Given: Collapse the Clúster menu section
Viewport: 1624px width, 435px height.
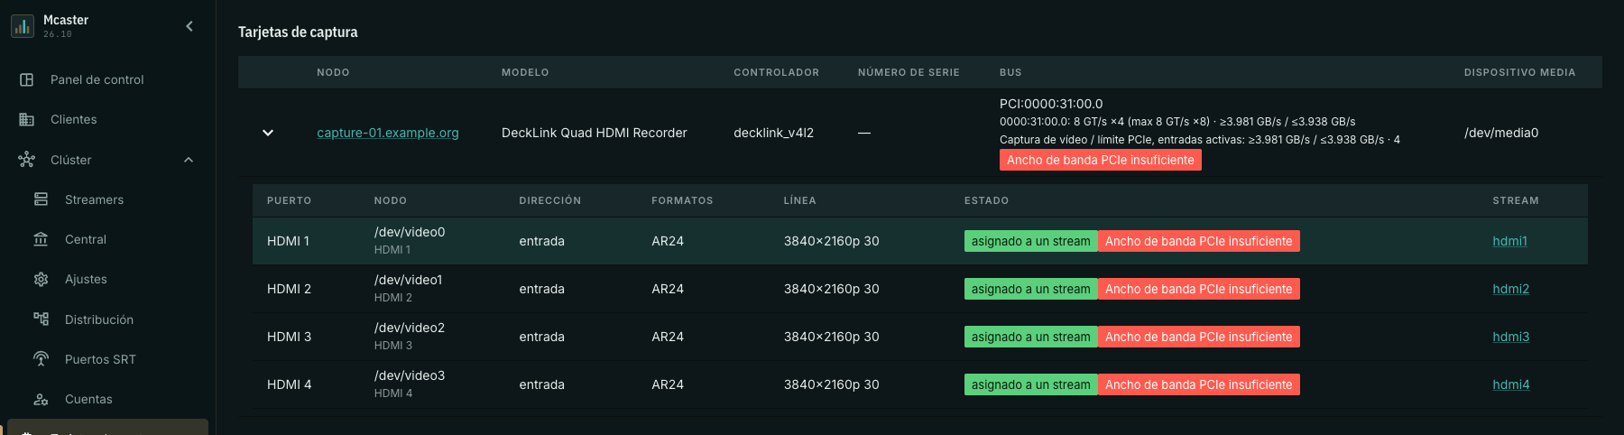Looking at the screenshot, I should coord(189,160).
